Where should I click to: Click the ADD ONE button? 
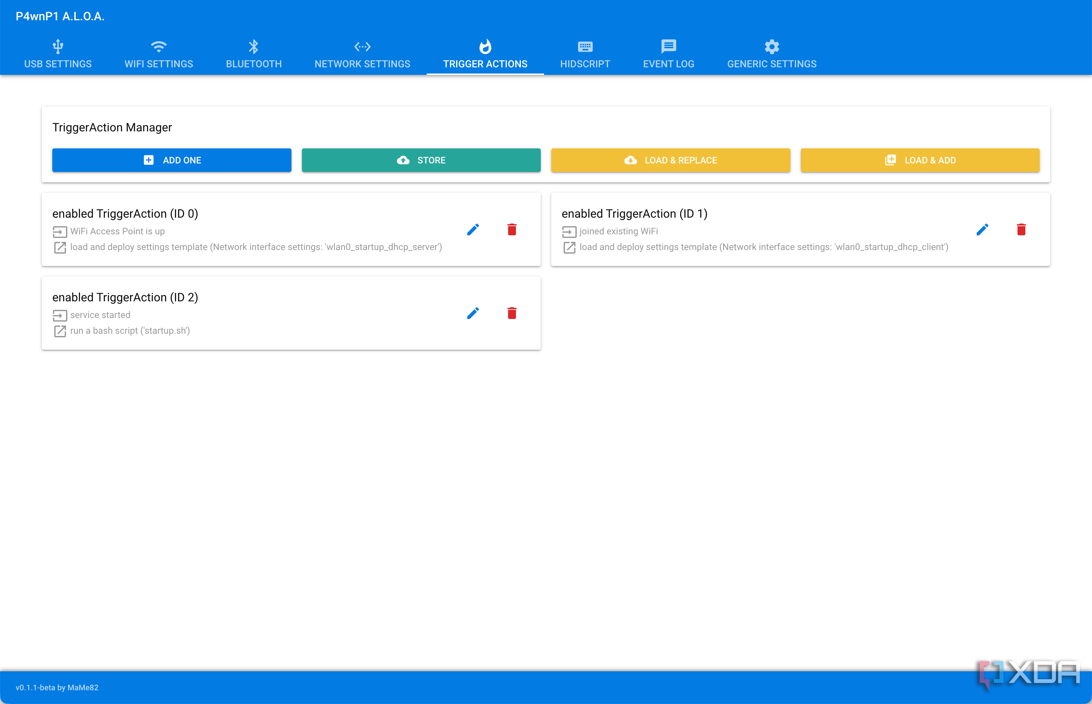[x=172, y=160]
